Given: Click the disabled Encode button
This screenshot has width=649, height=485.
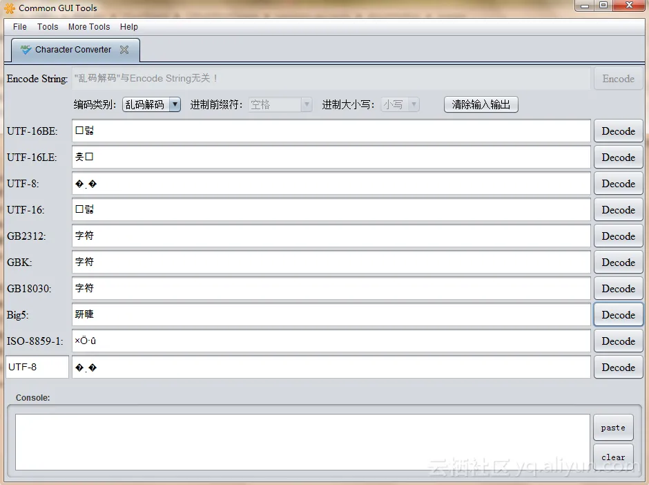Looking at the screenshot, I should tap(618, 79).
